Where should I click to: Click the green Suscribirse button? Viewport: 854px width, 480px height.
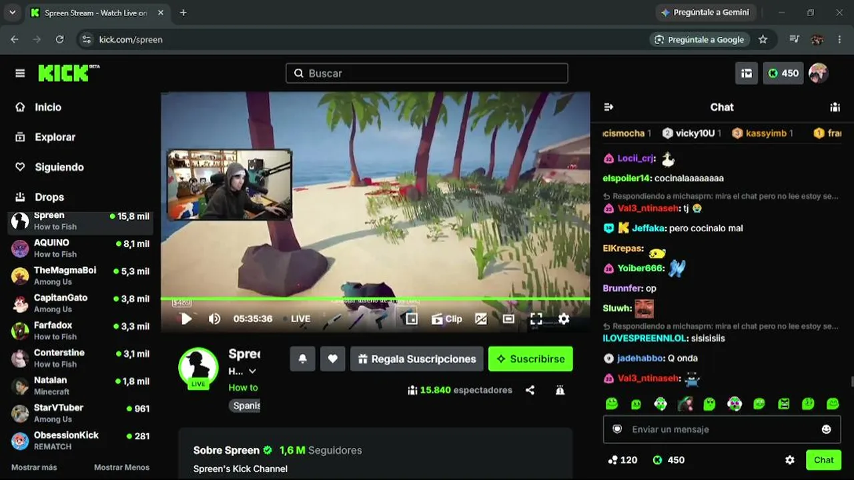[530, 359]
